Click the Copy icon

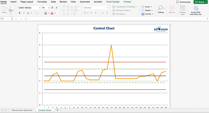pos(10,10)
